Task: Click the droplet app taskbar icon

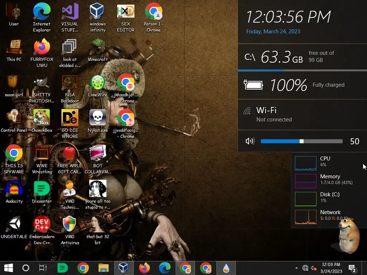Action: click(x=226, y=268)
